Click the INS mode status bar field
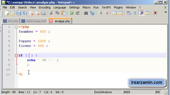The width and height of the screenshot is (170, 95). point(158,92)
